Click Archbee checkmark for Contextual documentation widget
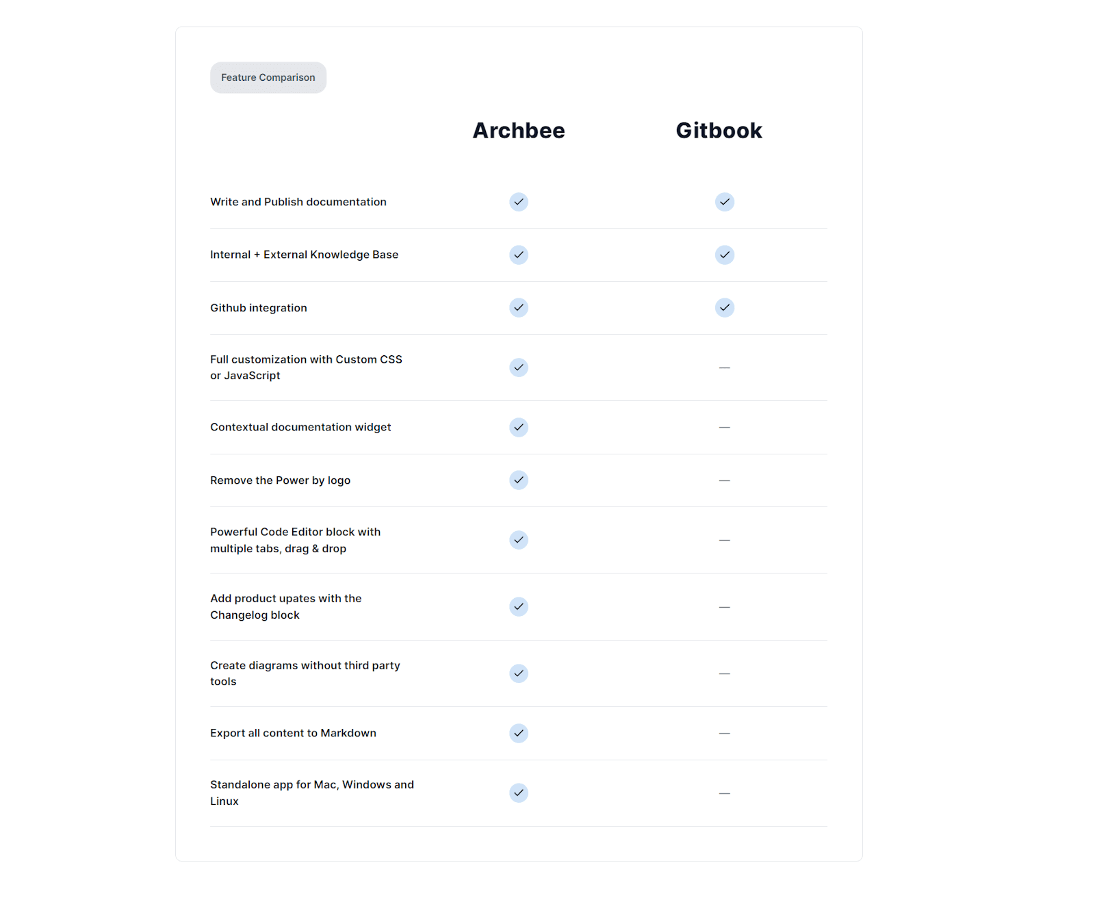The image size is (1095, 915). pos(519,427)
